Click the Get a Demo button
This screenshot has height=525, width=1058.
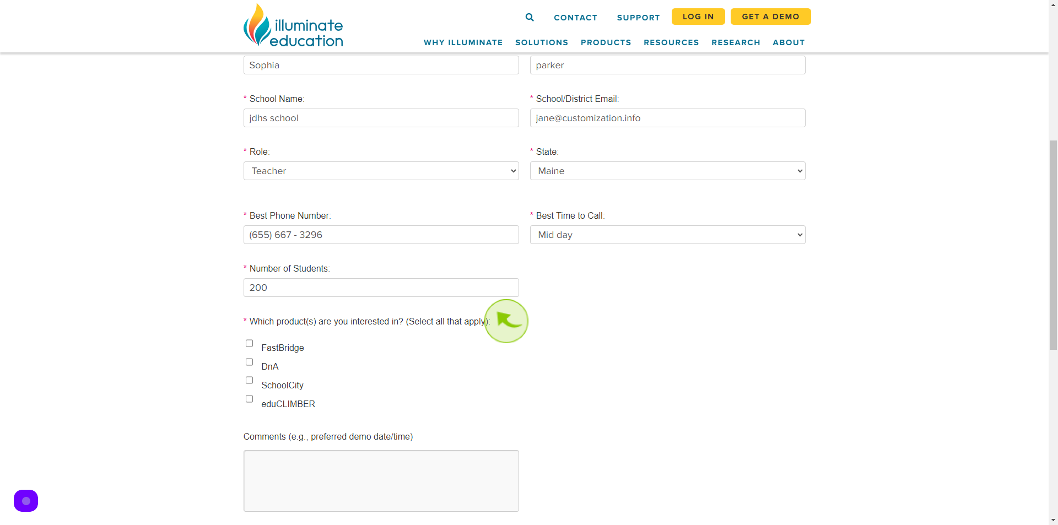770,17
